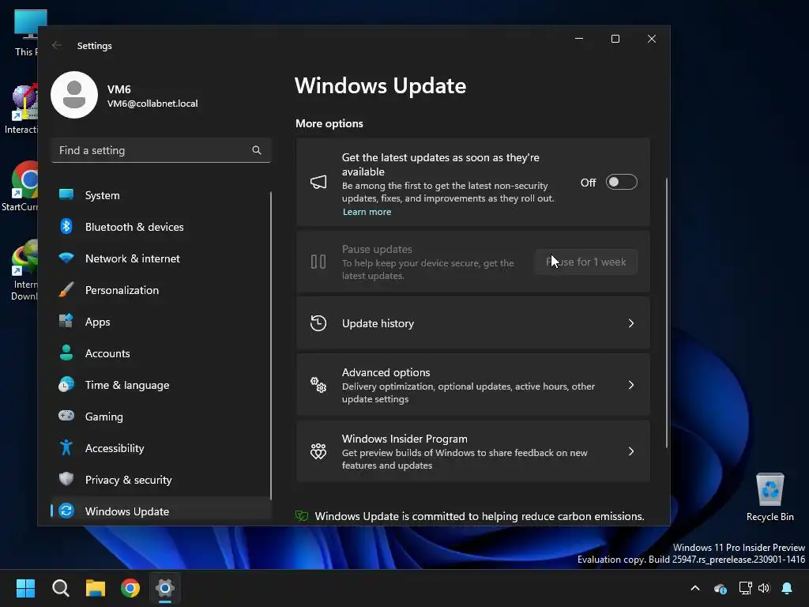
Task: Click the Privacy & security shield icon
Action: coord(66,479)
